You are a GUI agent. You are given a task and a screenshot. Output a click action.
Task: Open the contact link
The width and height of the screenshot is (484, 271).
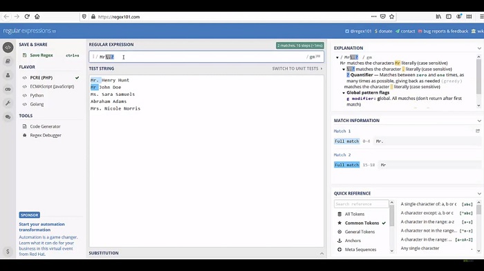pyautogui.click(x=405, y=31)
